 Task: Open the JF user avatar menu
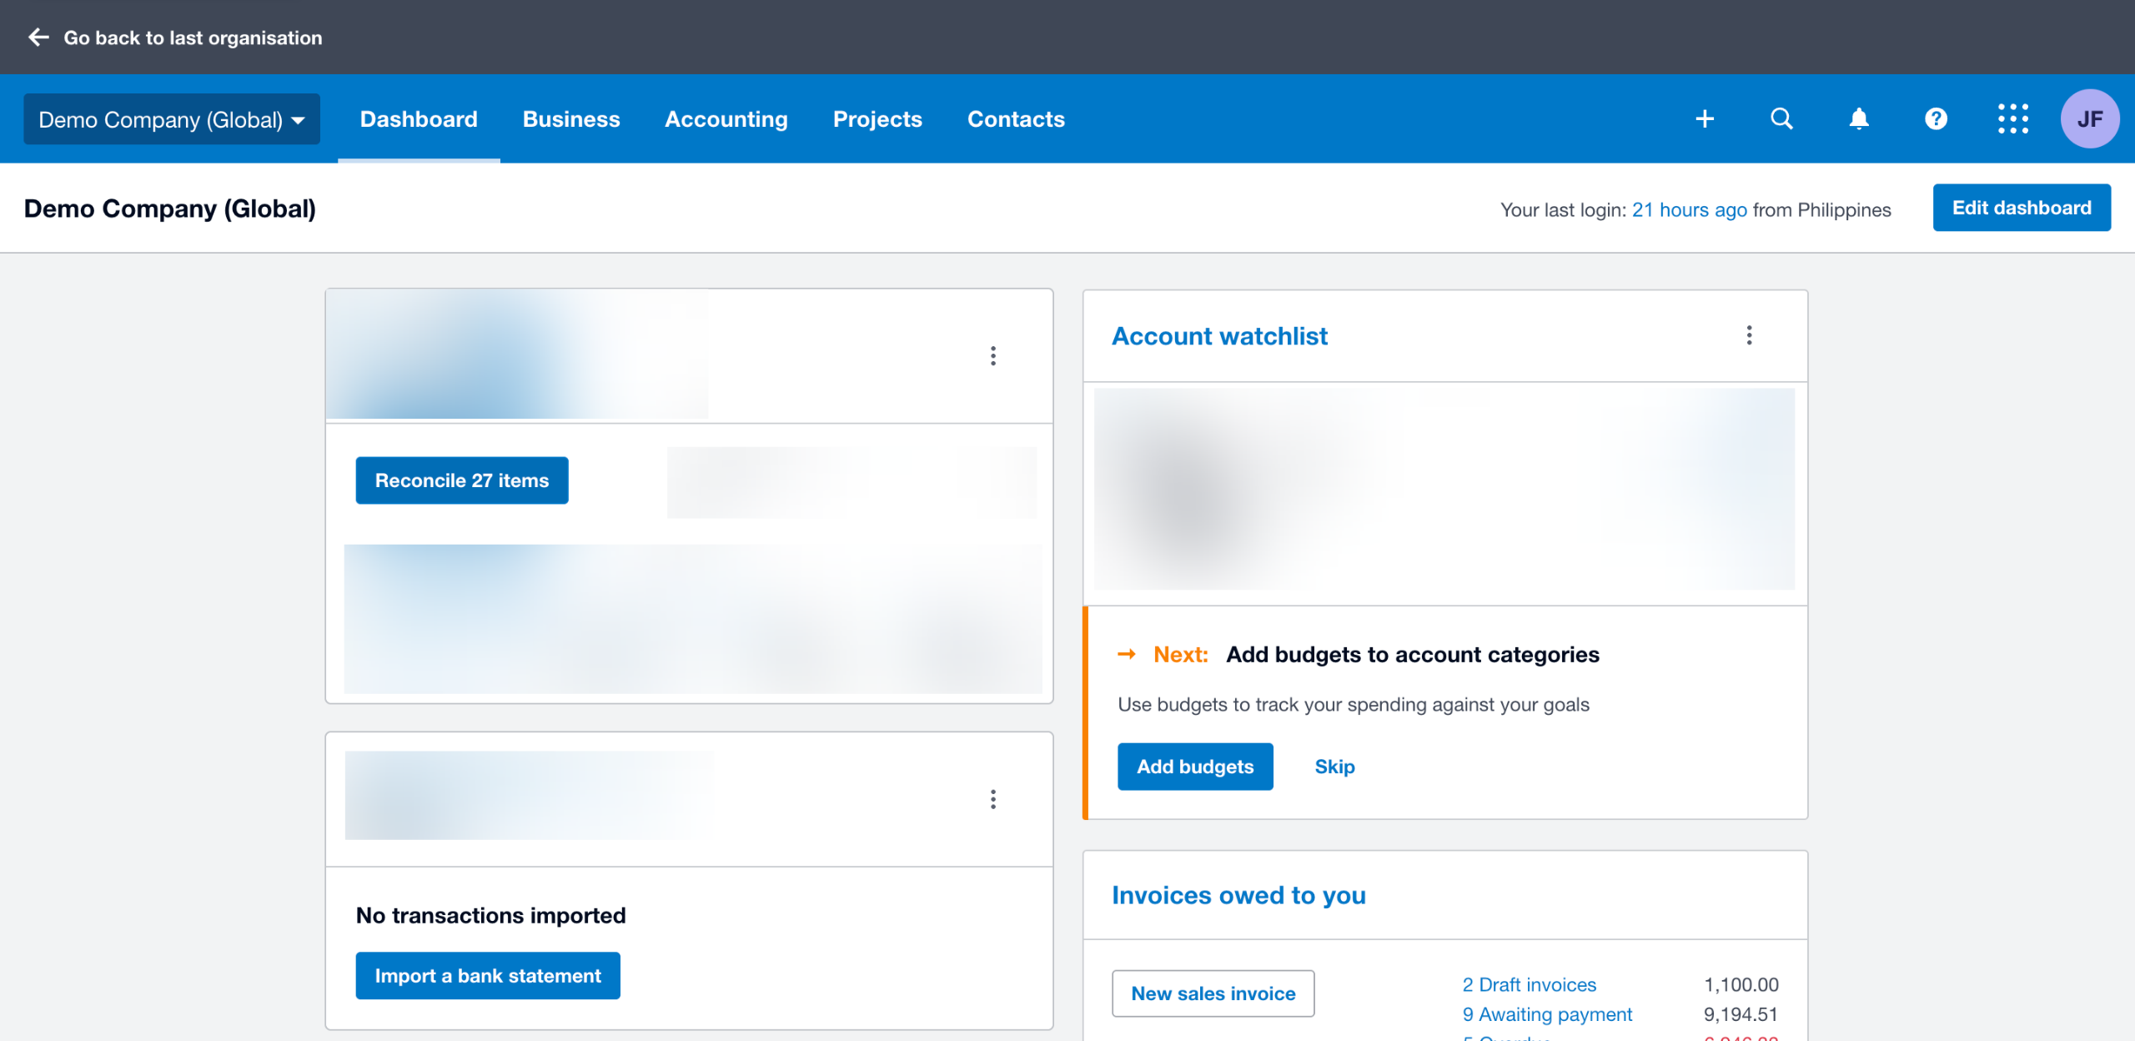[x=2090, y=118]
